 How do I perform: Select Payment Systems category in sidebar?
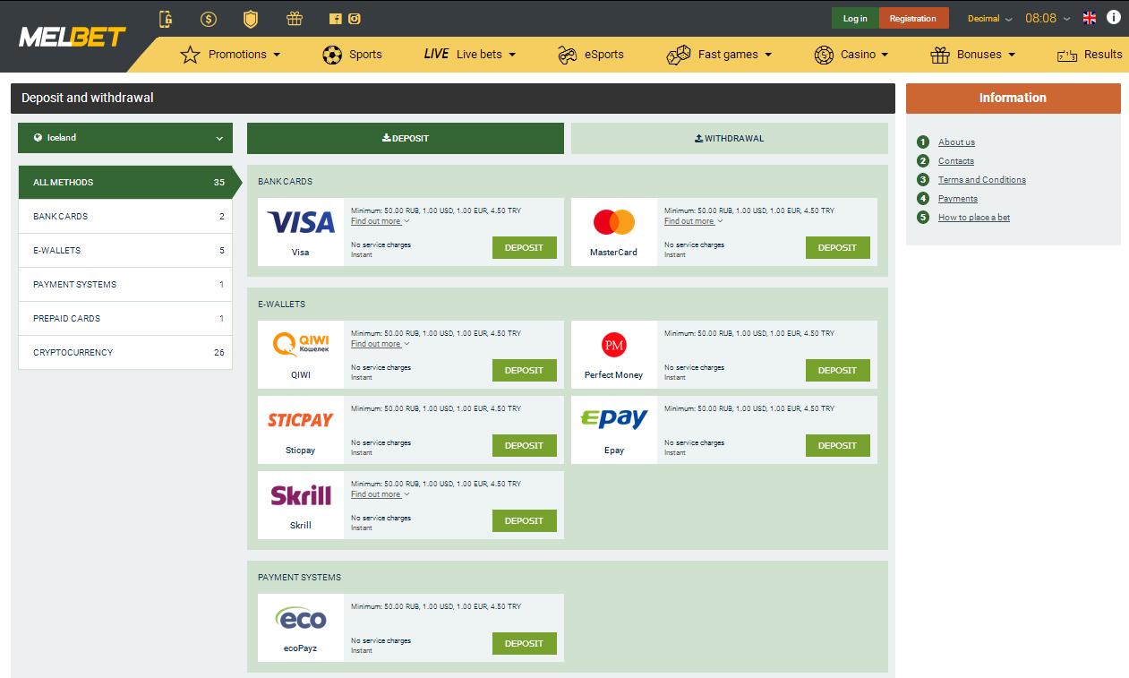125,285
